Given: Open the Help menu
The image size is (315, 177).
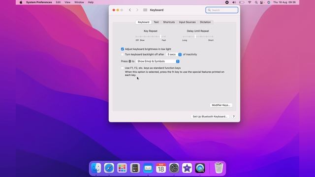Looking at the screenshot, I should coord(91,2).
